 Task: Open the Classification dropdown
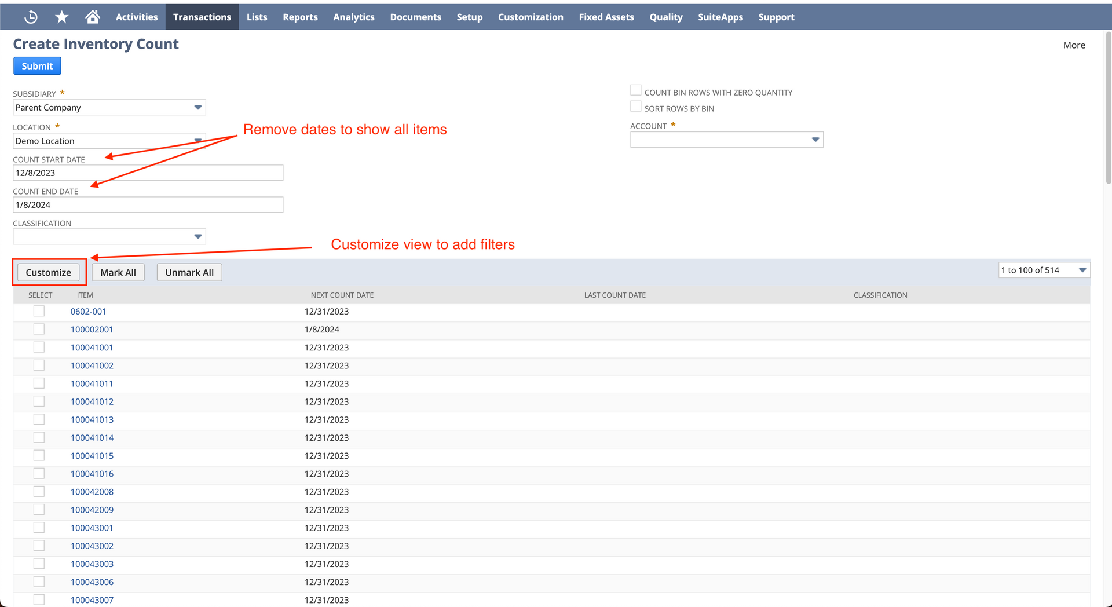coord(197,236)
